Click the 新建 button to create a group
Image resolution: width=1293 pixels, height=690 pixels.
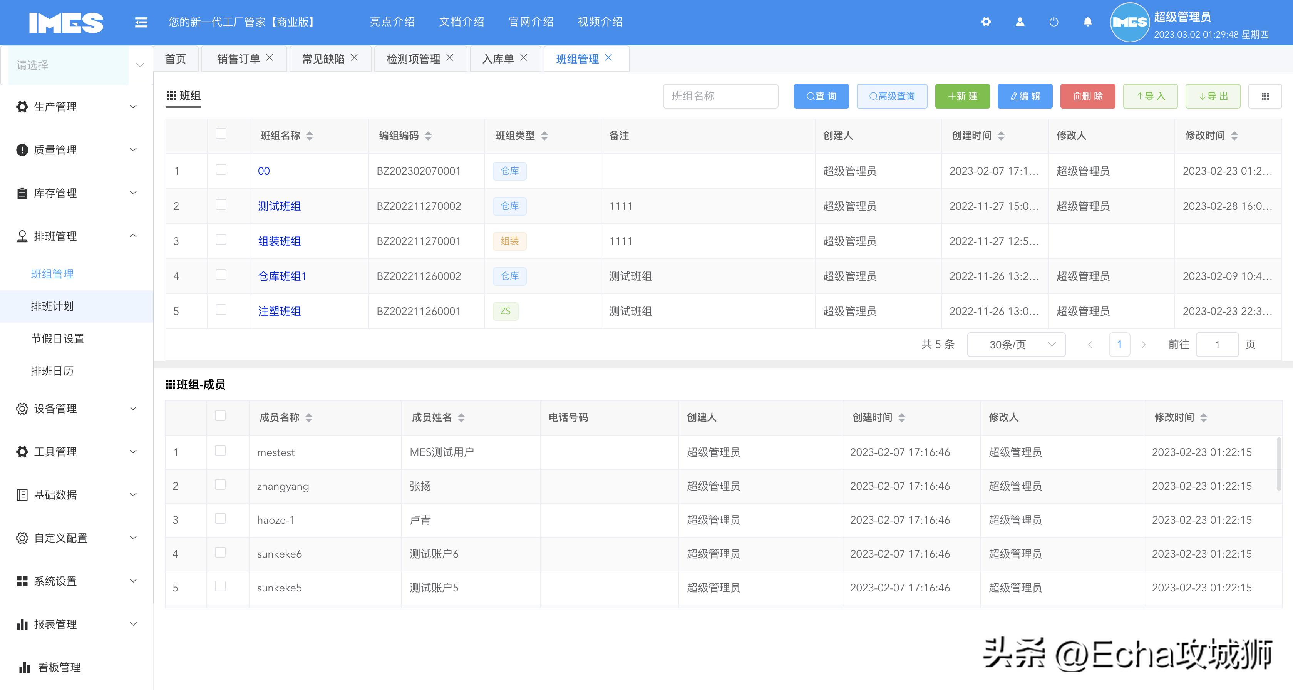click(x=962, y=96)
